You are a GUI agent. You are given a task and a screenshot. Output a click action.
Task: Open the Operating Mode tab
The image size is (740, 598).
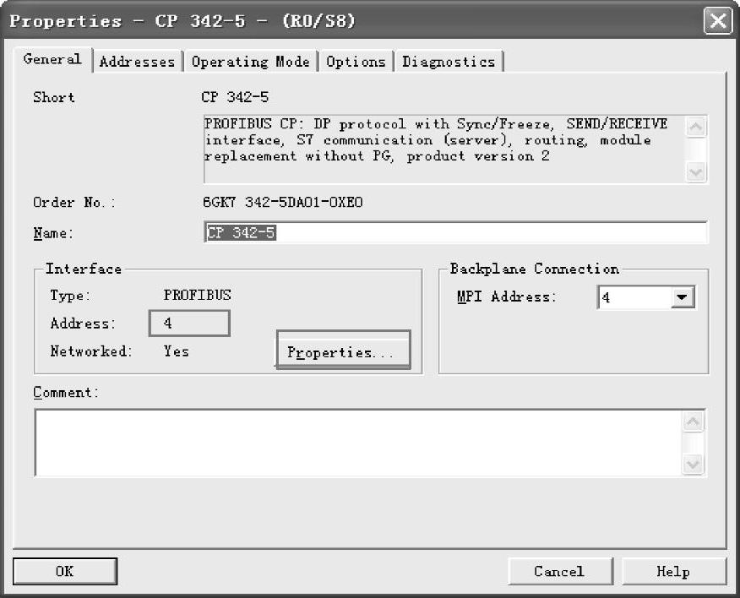click(x=251, y=62)
